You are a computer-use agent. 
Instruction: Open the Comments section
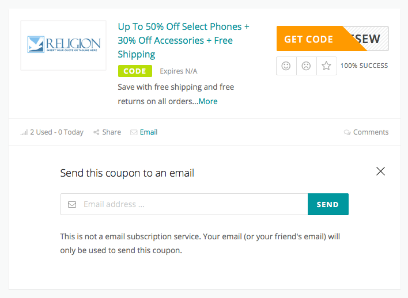click(371, 132)
